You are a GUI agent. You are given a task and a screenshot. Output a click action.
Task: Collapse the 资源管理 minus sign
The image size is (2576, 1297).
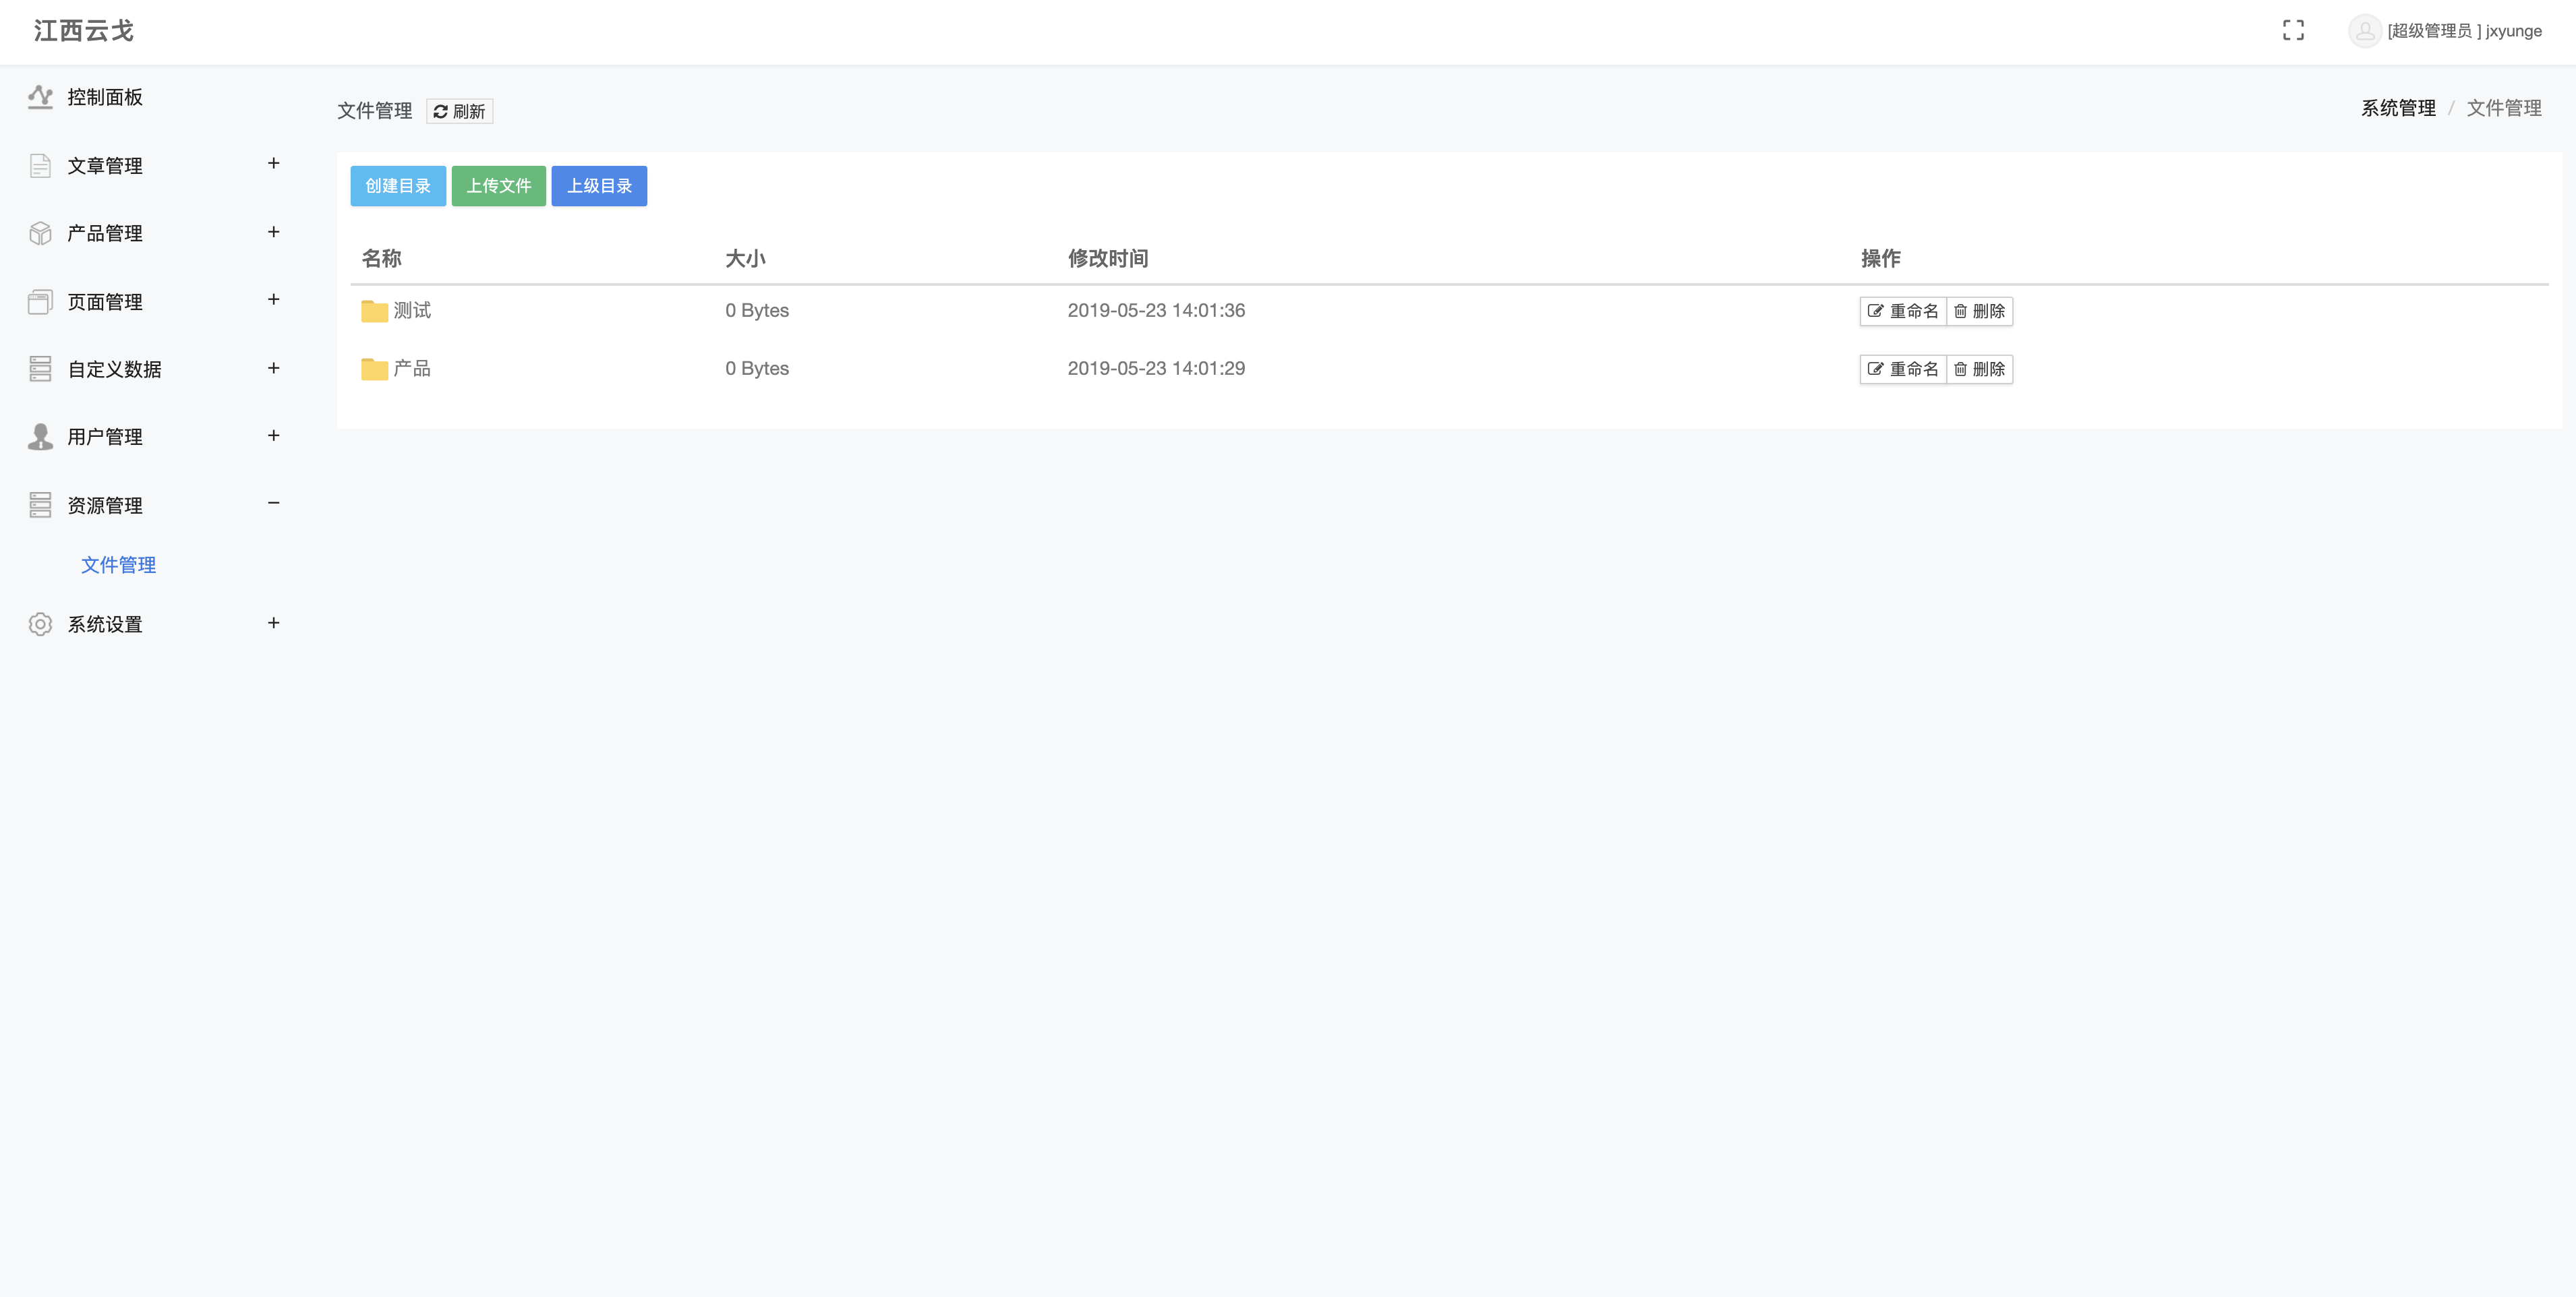(273, 503)
